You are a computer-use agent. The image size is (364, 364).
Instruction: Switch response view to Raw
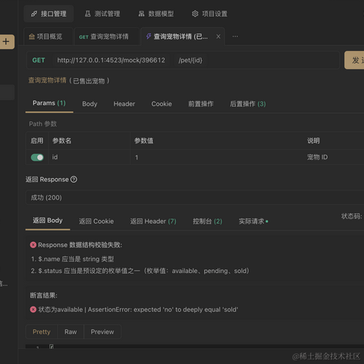71,332
